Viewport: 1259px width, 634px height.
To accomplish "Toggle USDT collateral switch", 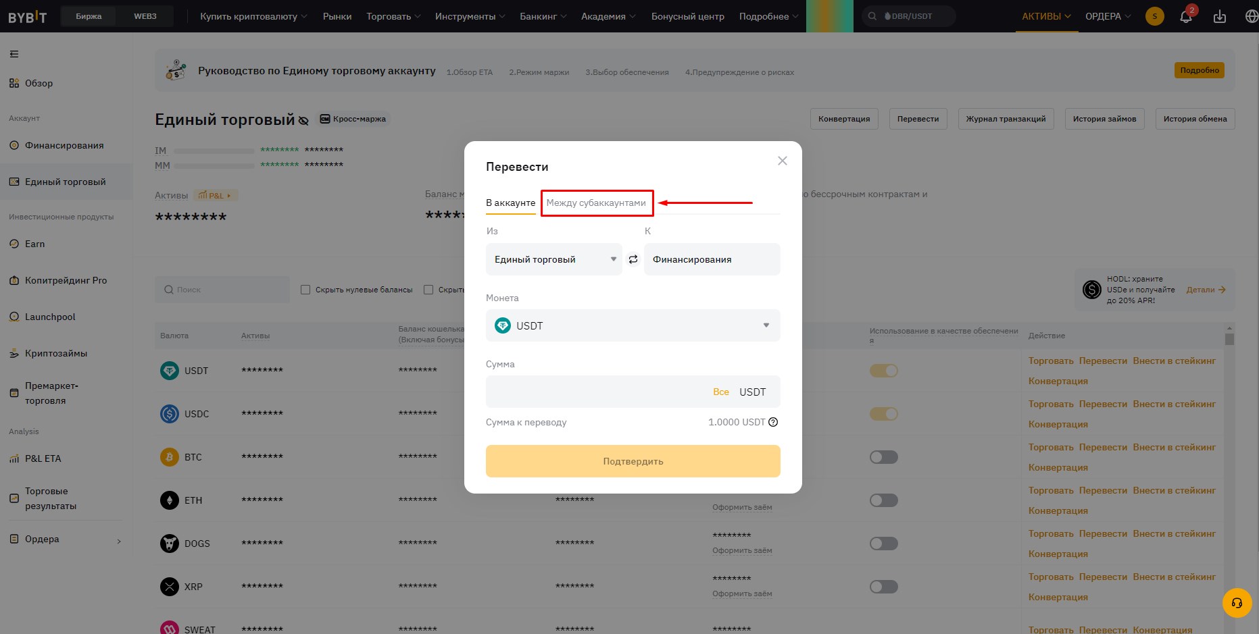I will click(884, 371).
